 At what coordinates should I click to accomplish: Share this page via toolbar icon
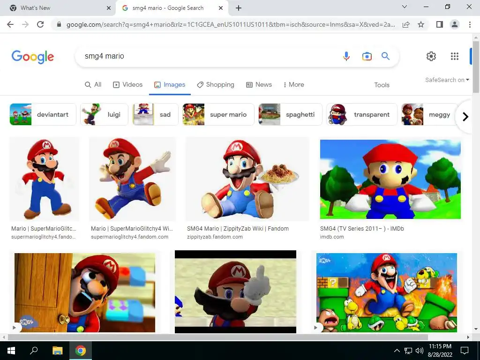406,24
